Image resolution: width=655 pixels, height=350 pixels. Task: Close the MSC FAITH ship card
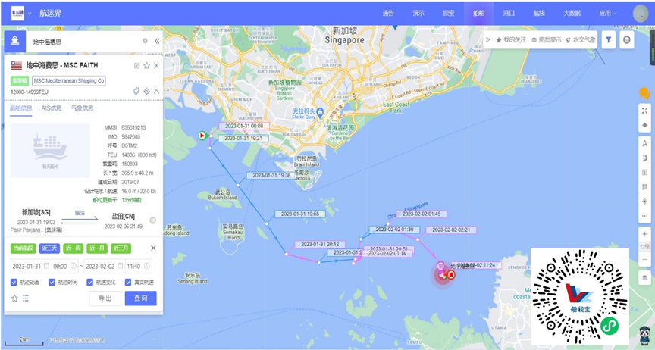coord(156,66)
